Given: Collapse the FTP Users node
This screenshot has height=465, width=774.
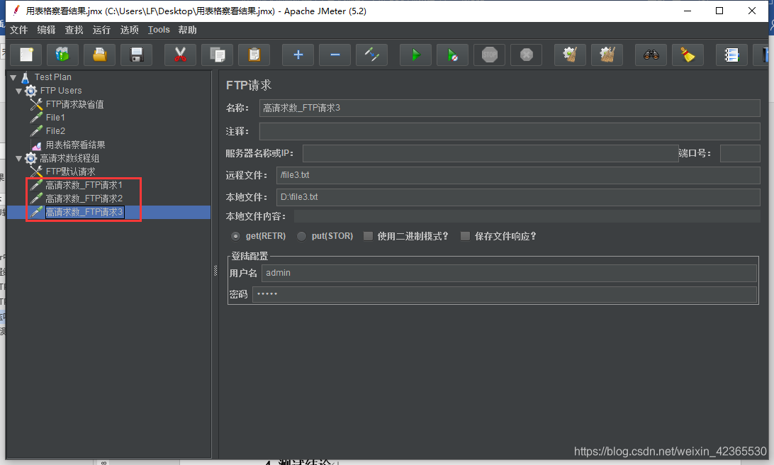Looking at the screenshot, I should pos(19,90).
